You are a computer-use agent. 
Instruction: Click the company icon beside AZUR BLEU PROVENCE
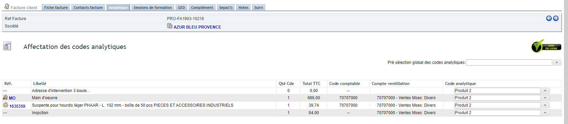click(170, 26)
